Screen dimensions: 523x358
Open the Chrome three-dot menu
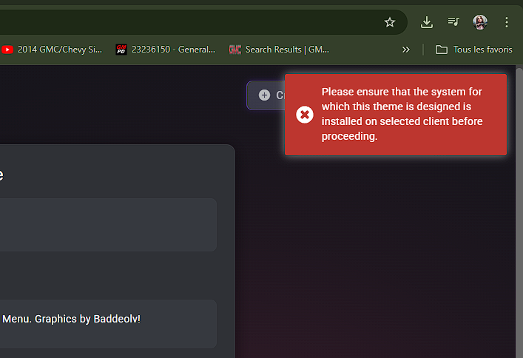click(x=507, y=22)
